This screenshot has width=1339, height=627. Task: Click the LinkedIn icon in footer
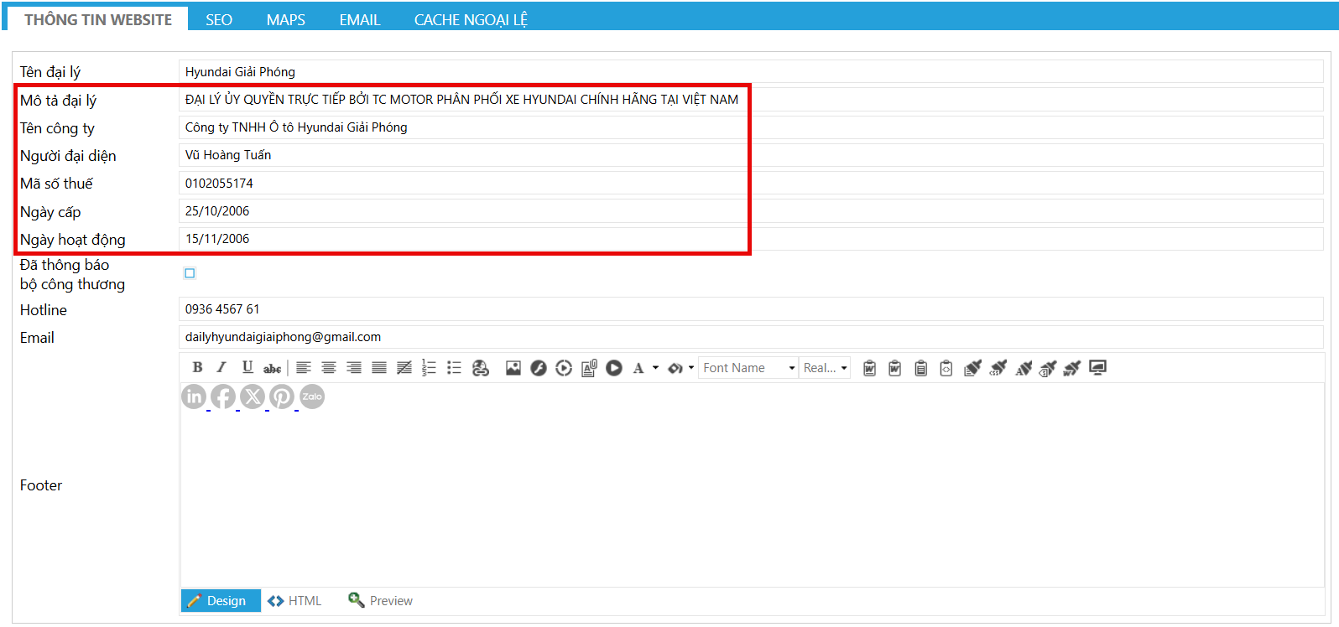(x=194, y=396)
